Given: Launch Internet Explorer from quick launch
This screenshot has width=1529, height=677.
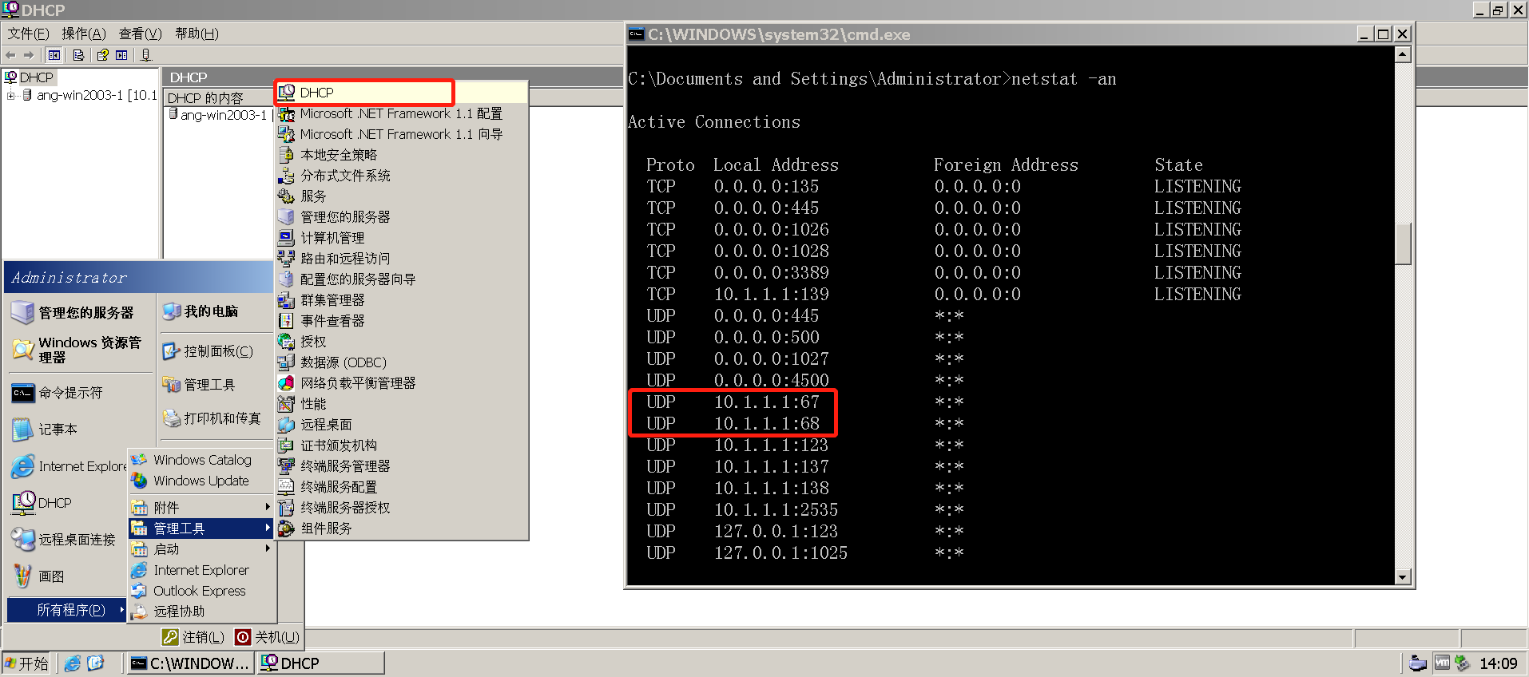Looking at the screenshot, I should click(73, 663).
